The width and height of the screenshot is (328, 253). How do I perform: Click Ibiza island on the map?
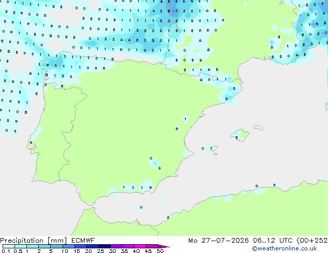point(214,148)
